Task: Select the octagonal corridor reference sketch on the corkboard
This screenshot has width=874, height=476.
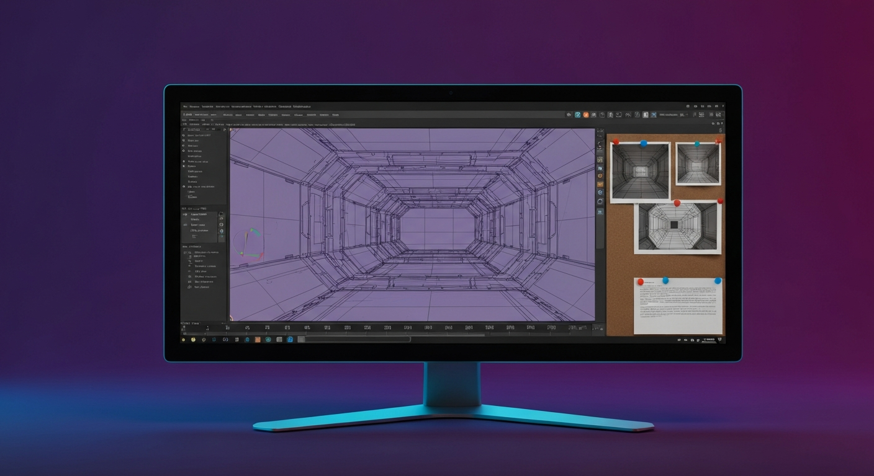Action: [678, 227]
